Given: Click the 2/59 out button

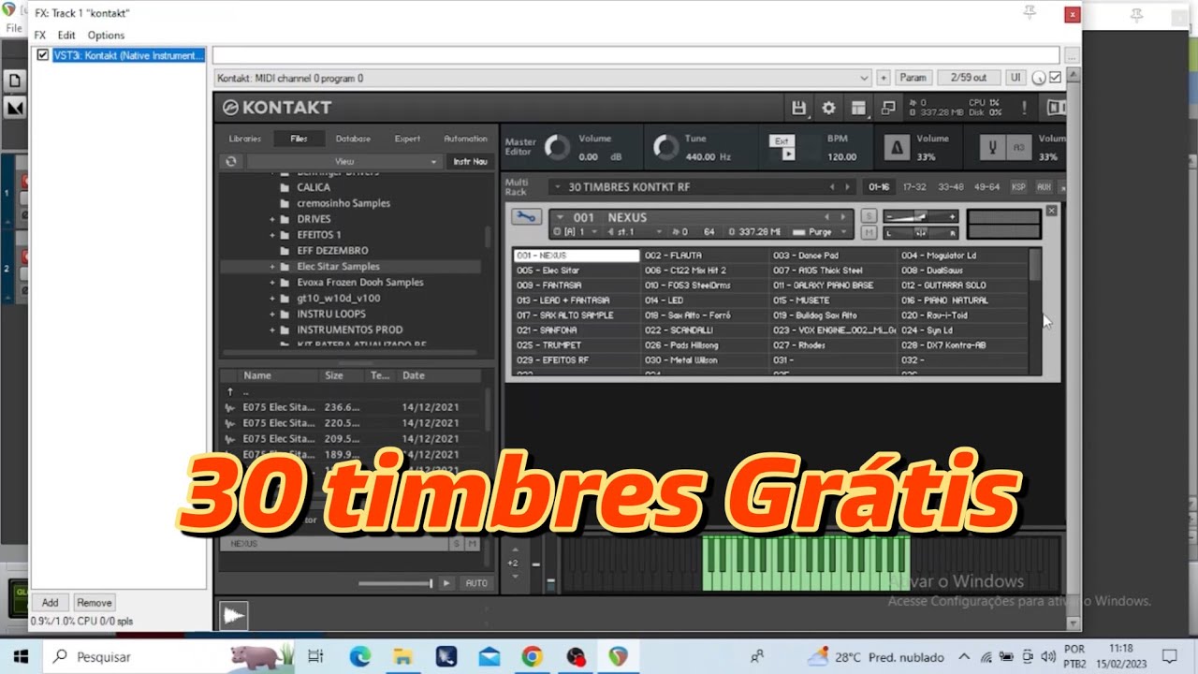Looking at the screenshot, I should [969, 78].
